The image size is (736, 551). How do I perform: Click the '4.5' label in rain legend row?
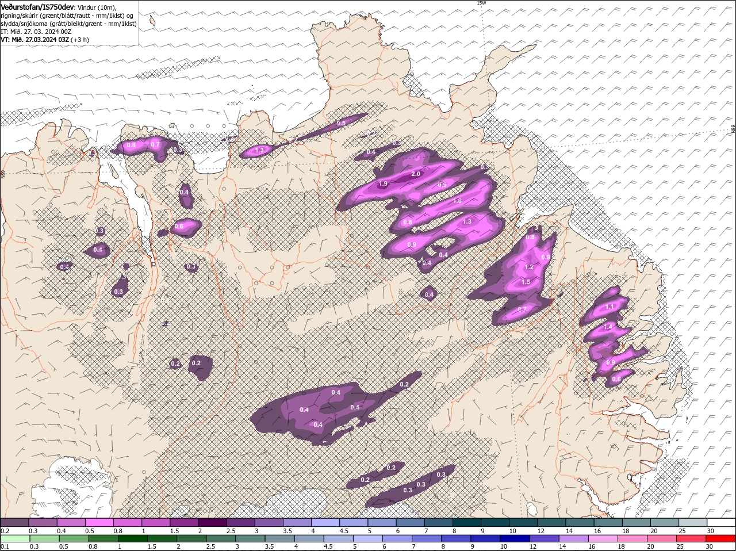[328, 546]
